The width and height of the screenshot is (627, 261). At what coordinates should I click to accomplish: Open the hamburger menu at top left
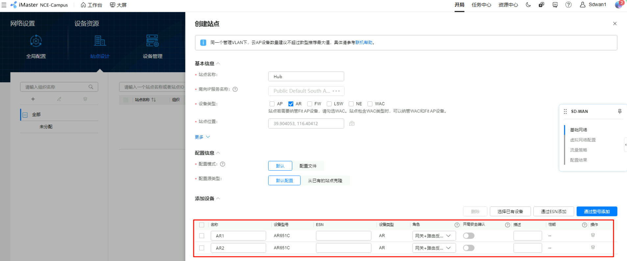coord(4,5)
